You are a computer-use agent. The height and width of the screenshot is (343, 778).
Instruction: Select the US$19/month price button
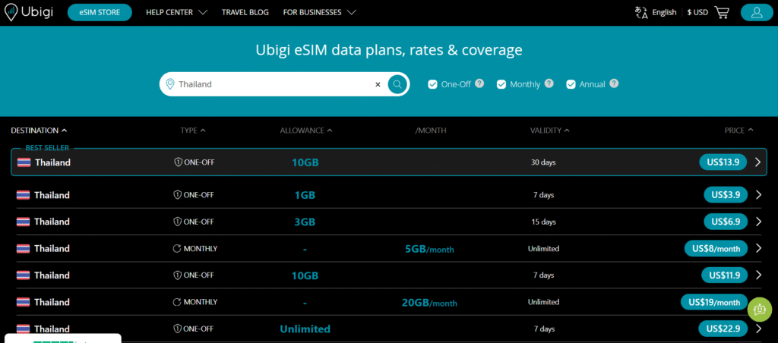tap(714, 302)
